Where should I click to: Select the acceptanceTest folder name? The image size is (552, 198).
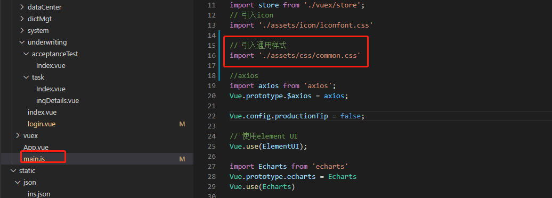pyautogui.click(x=55, y=54)
